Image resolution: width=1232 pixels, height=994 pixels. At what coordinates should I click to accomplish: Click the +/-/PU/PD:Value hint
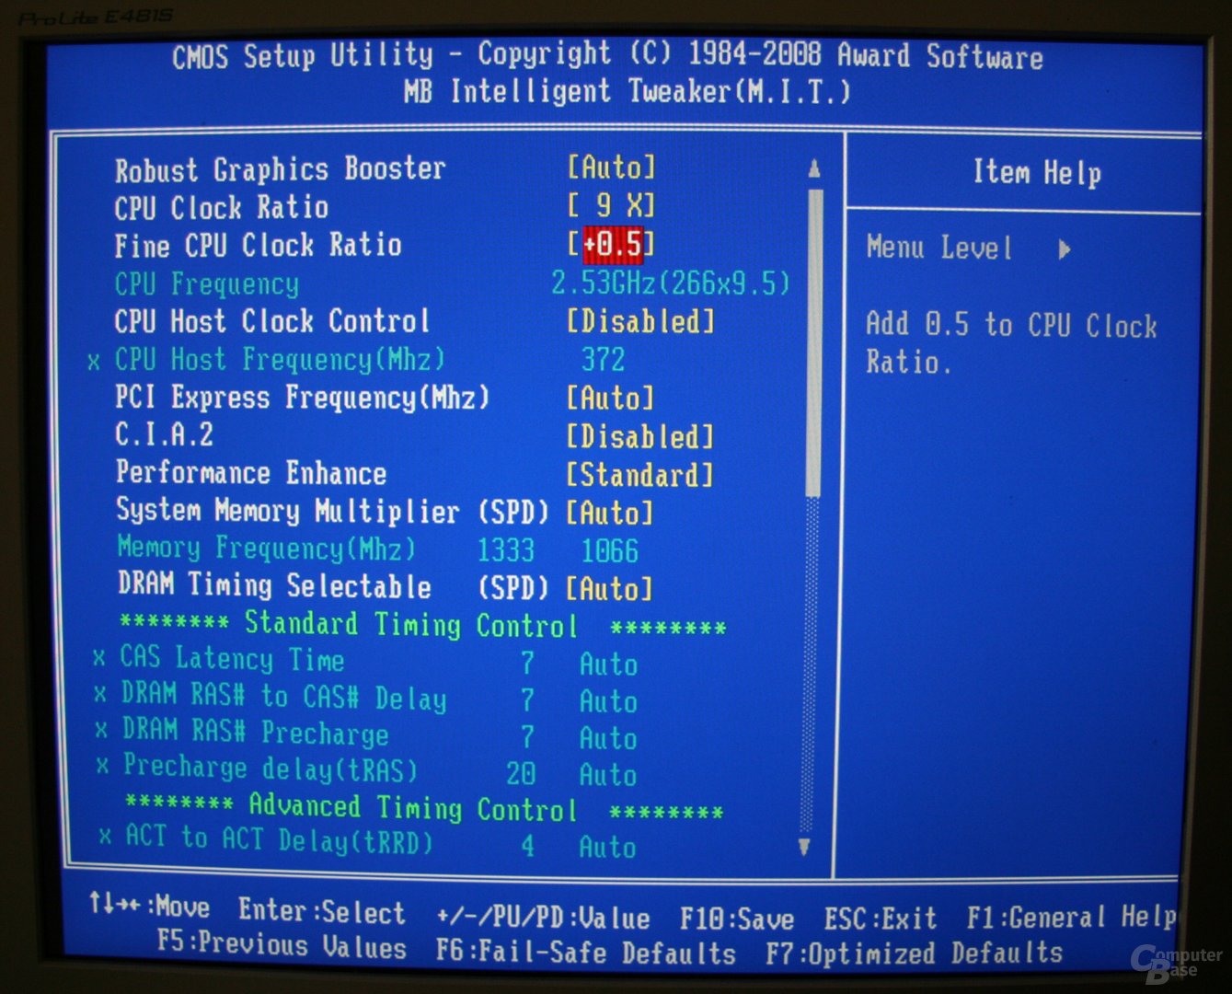pyautogui.click(x=543, y=918)
